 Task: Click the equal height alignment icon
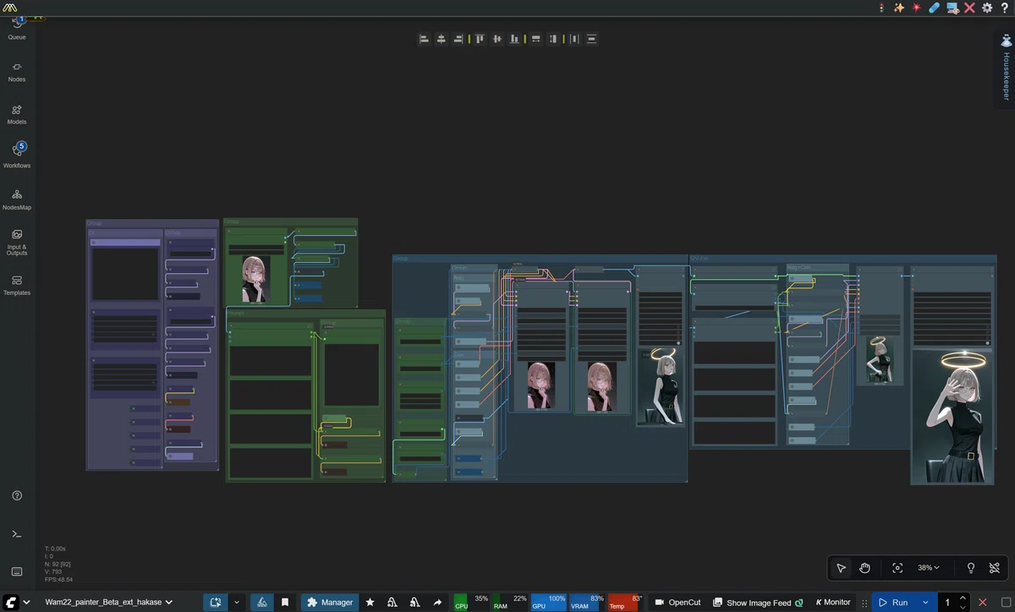553,39
